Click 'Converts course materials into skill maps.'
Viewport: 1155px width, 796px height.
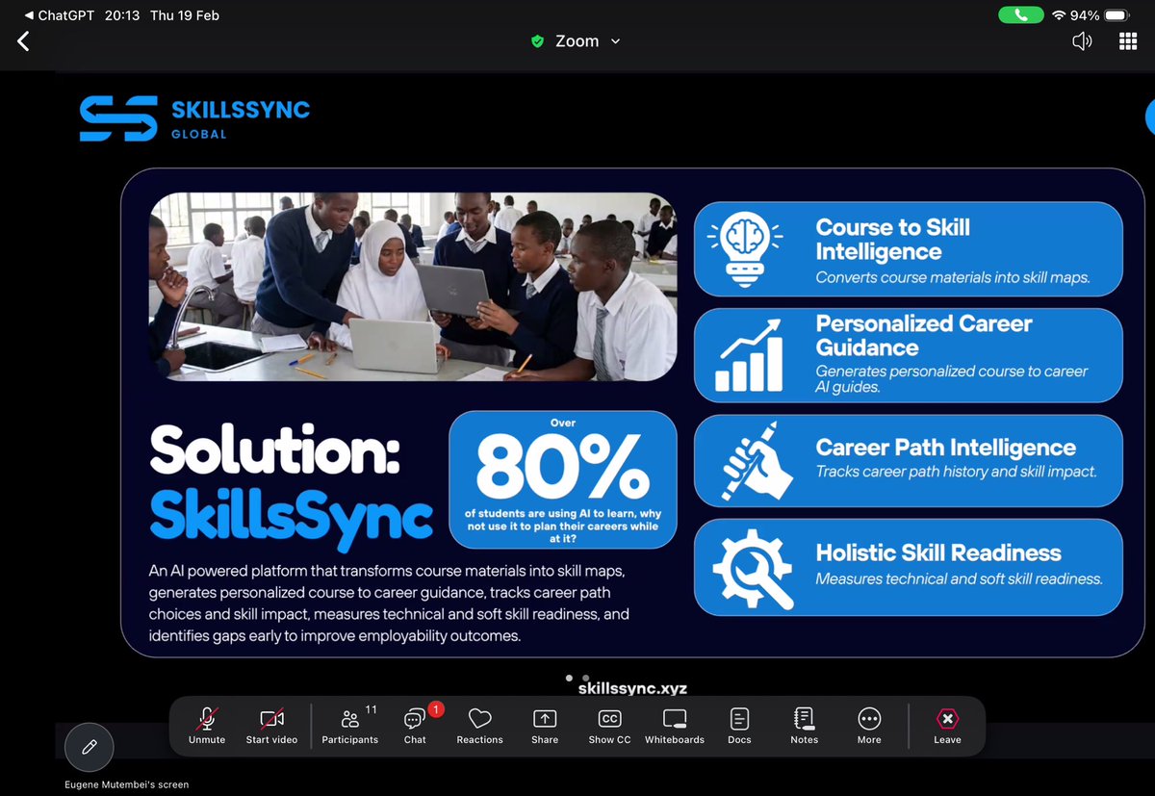[x=953, y=277]
